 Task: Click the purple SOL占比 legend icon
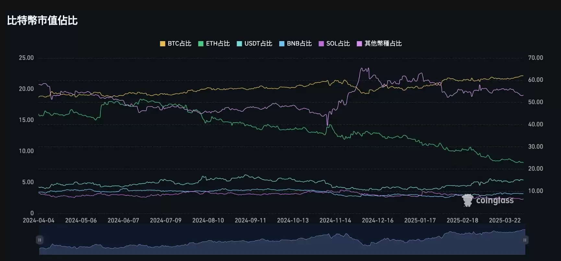[321, 44]
